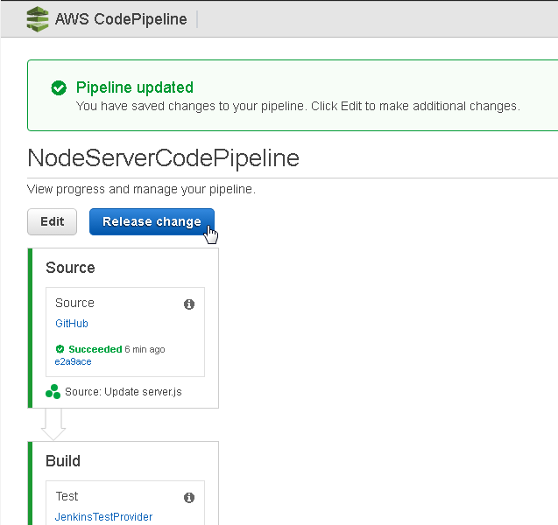Show info for the Source action
Screen dimensions: 558x525
189,304
